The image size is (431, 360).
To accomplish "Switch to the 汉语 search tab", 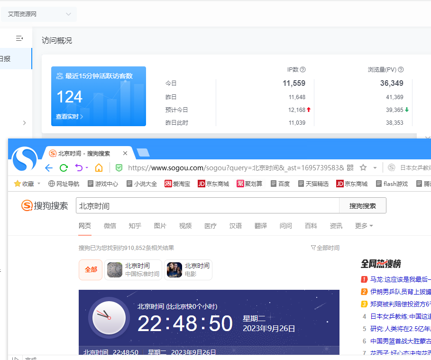I will click(x=236, y=226).
